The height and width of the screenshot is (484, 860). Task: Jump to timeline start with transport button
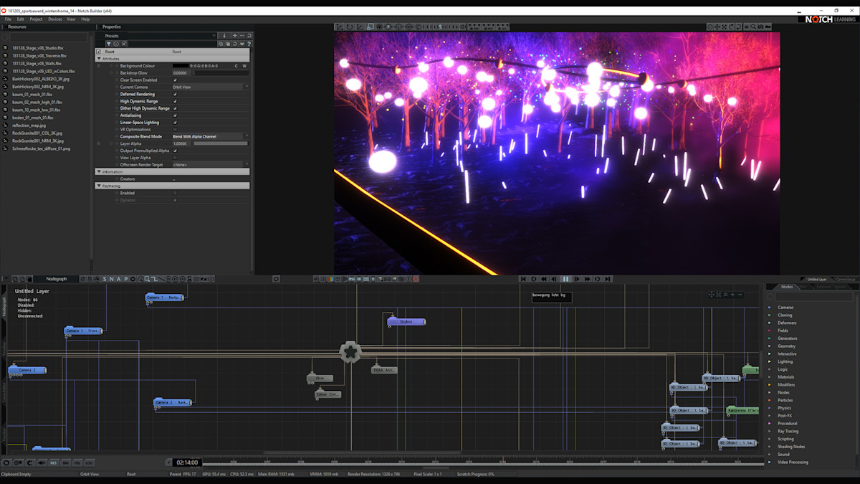[x=523, y=279]
